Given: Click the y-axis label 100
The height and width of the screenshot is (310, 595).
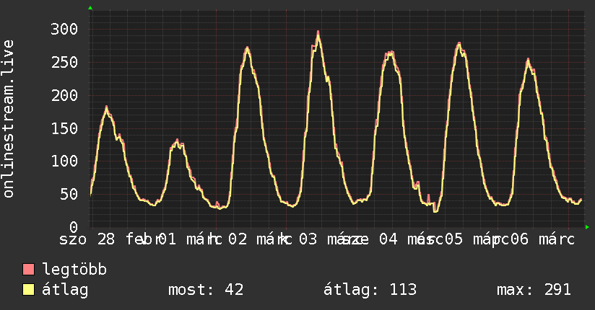Looking at the screenshot, I should 64,161.
